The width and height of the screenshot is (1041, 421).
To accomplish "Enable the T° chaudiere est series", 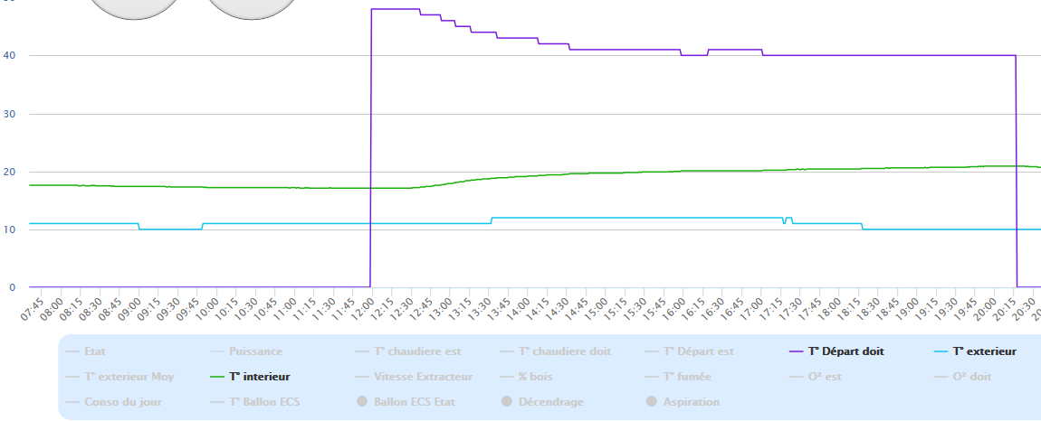I will [408, 351].
